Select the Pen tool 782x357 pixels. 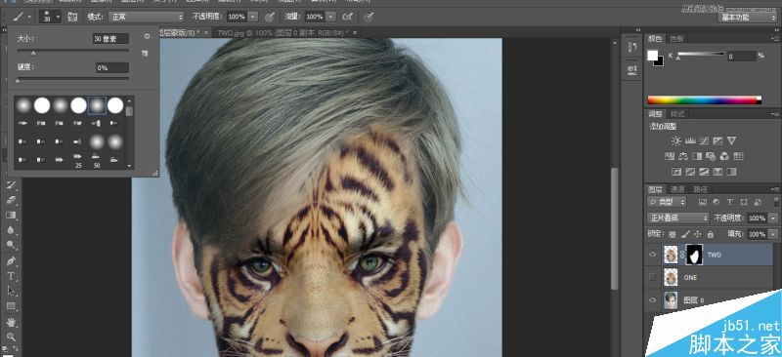coord(11,260)
